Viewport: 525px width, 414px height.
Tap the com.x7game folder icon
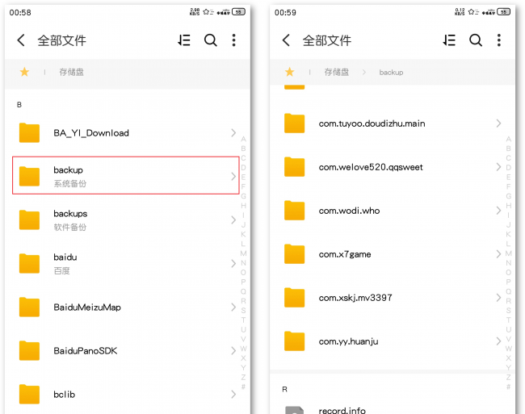(x=295, y=254)
